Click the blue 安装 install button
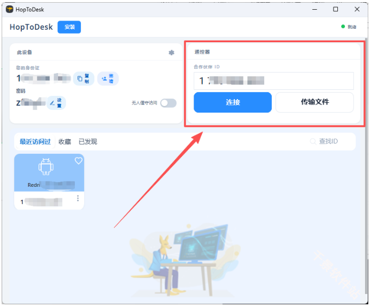Image resolution: width=371 pixels, height=307 pixels. (69, 27)
